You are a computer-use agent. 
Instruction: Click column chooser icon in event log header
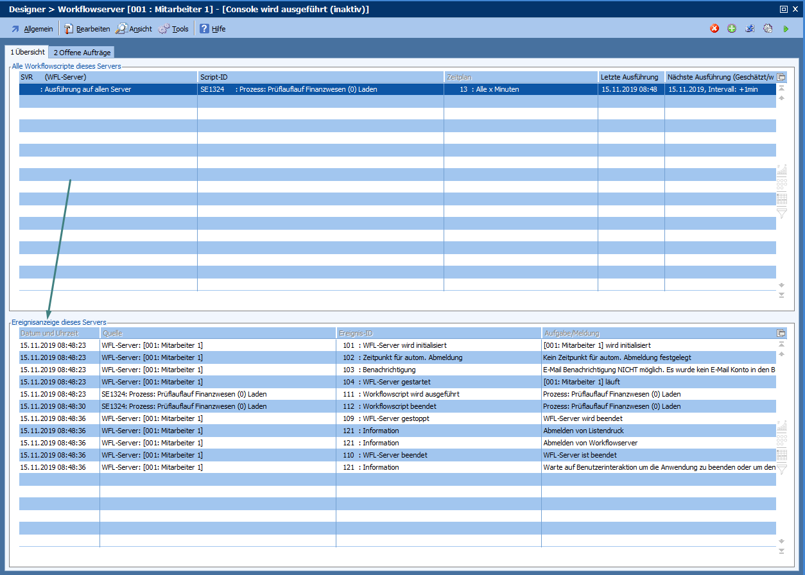coord(781,333)
